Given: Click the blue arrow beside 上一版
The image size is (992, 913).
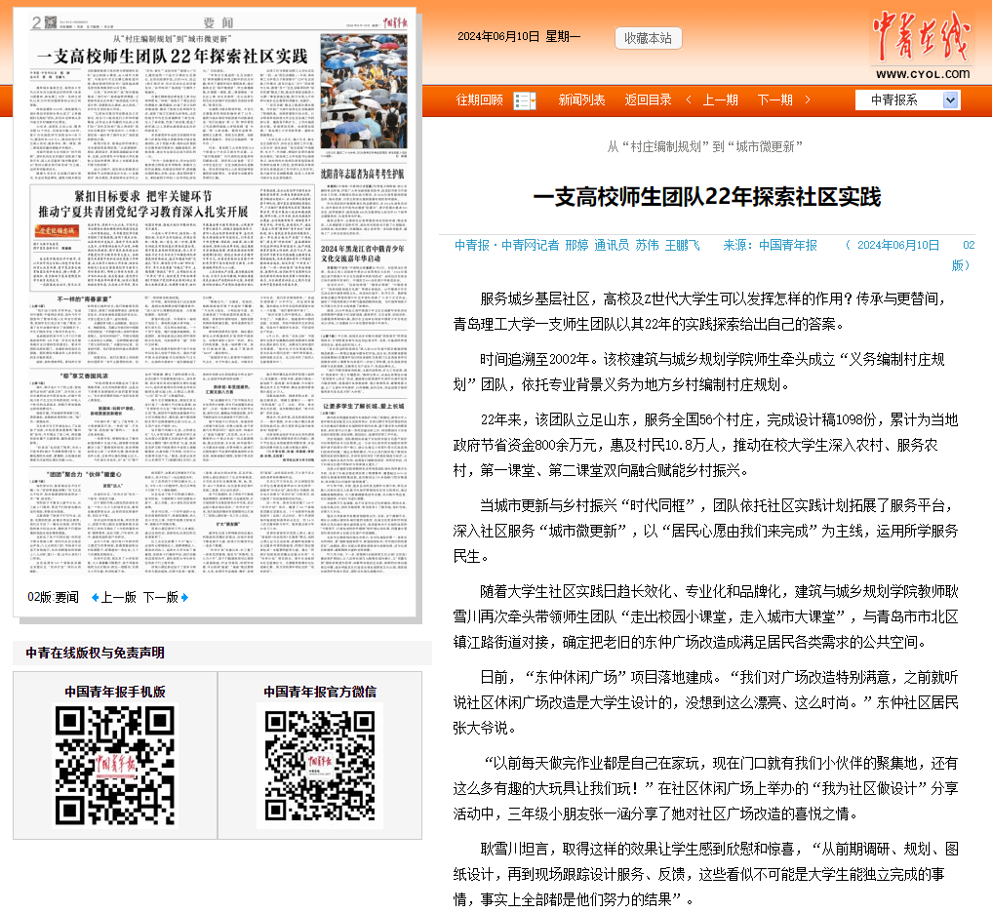Looking at the screenshot, I should point(95,597).
